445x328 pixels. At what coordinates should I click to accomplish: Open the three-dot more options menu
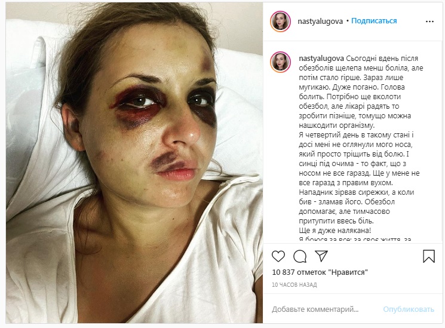(x=429, y=22)
